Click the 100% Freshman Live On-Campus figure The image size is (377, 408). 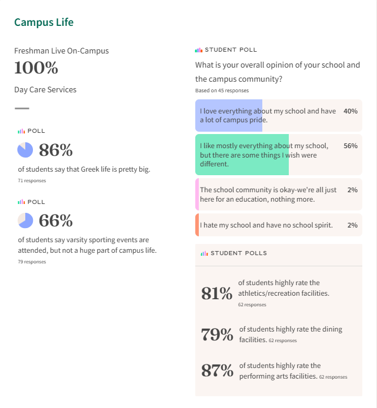36,68
